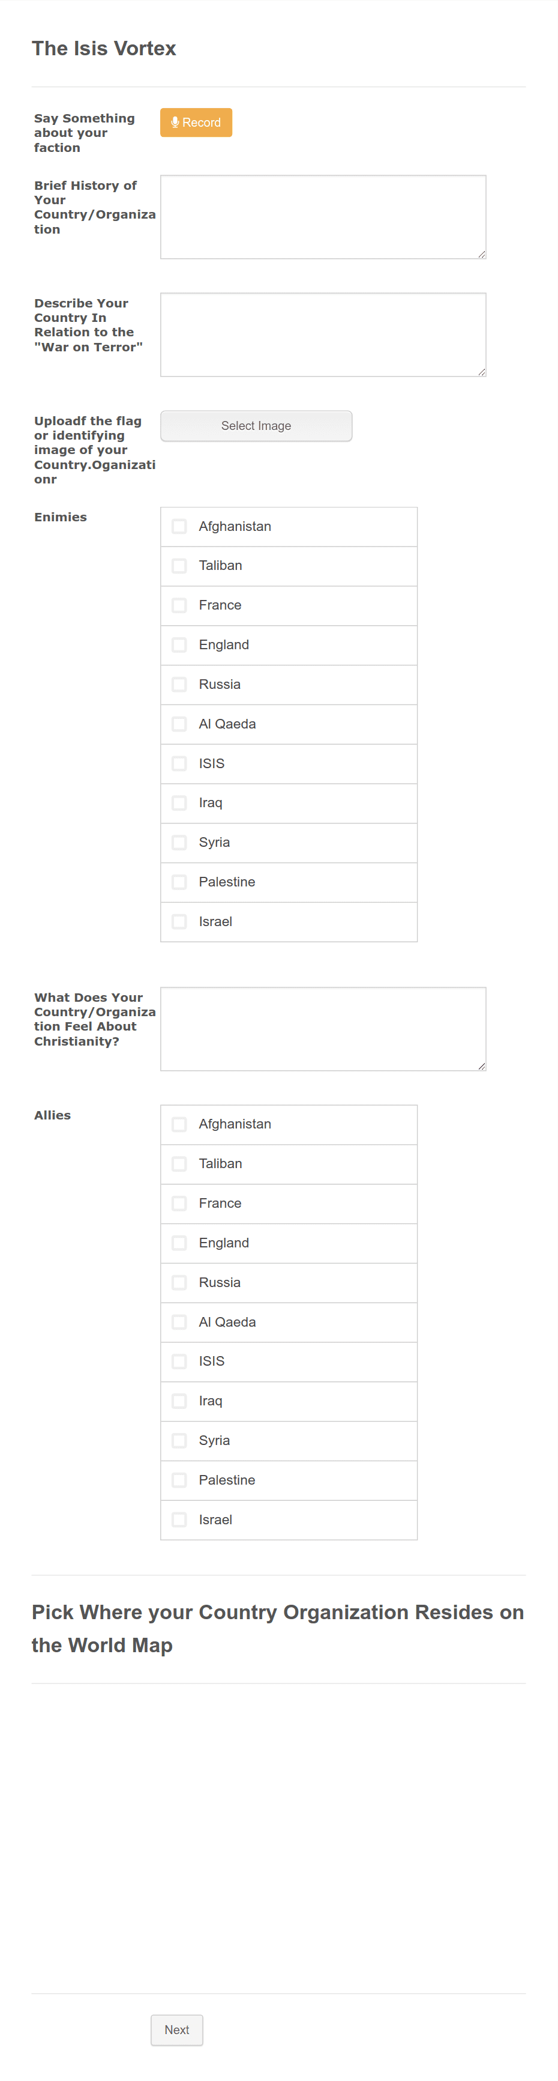Check Afghanistan in the Enemies list

click(x=178, y=526)
